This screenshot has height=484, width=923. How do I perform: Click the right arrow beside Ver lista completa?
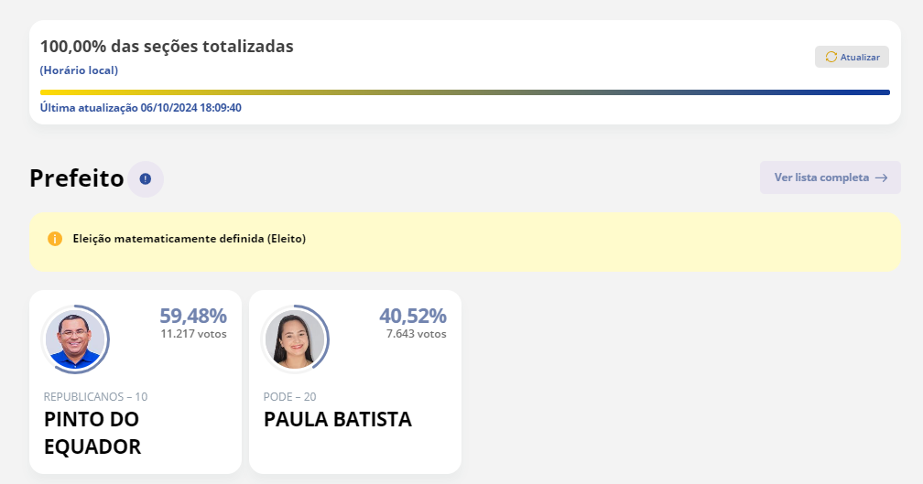881,177
